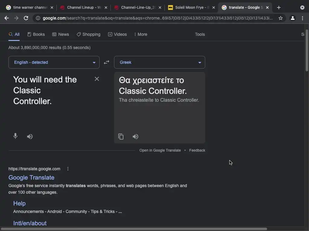
Task: Click the Greek translated text
Action: [153, 85]
